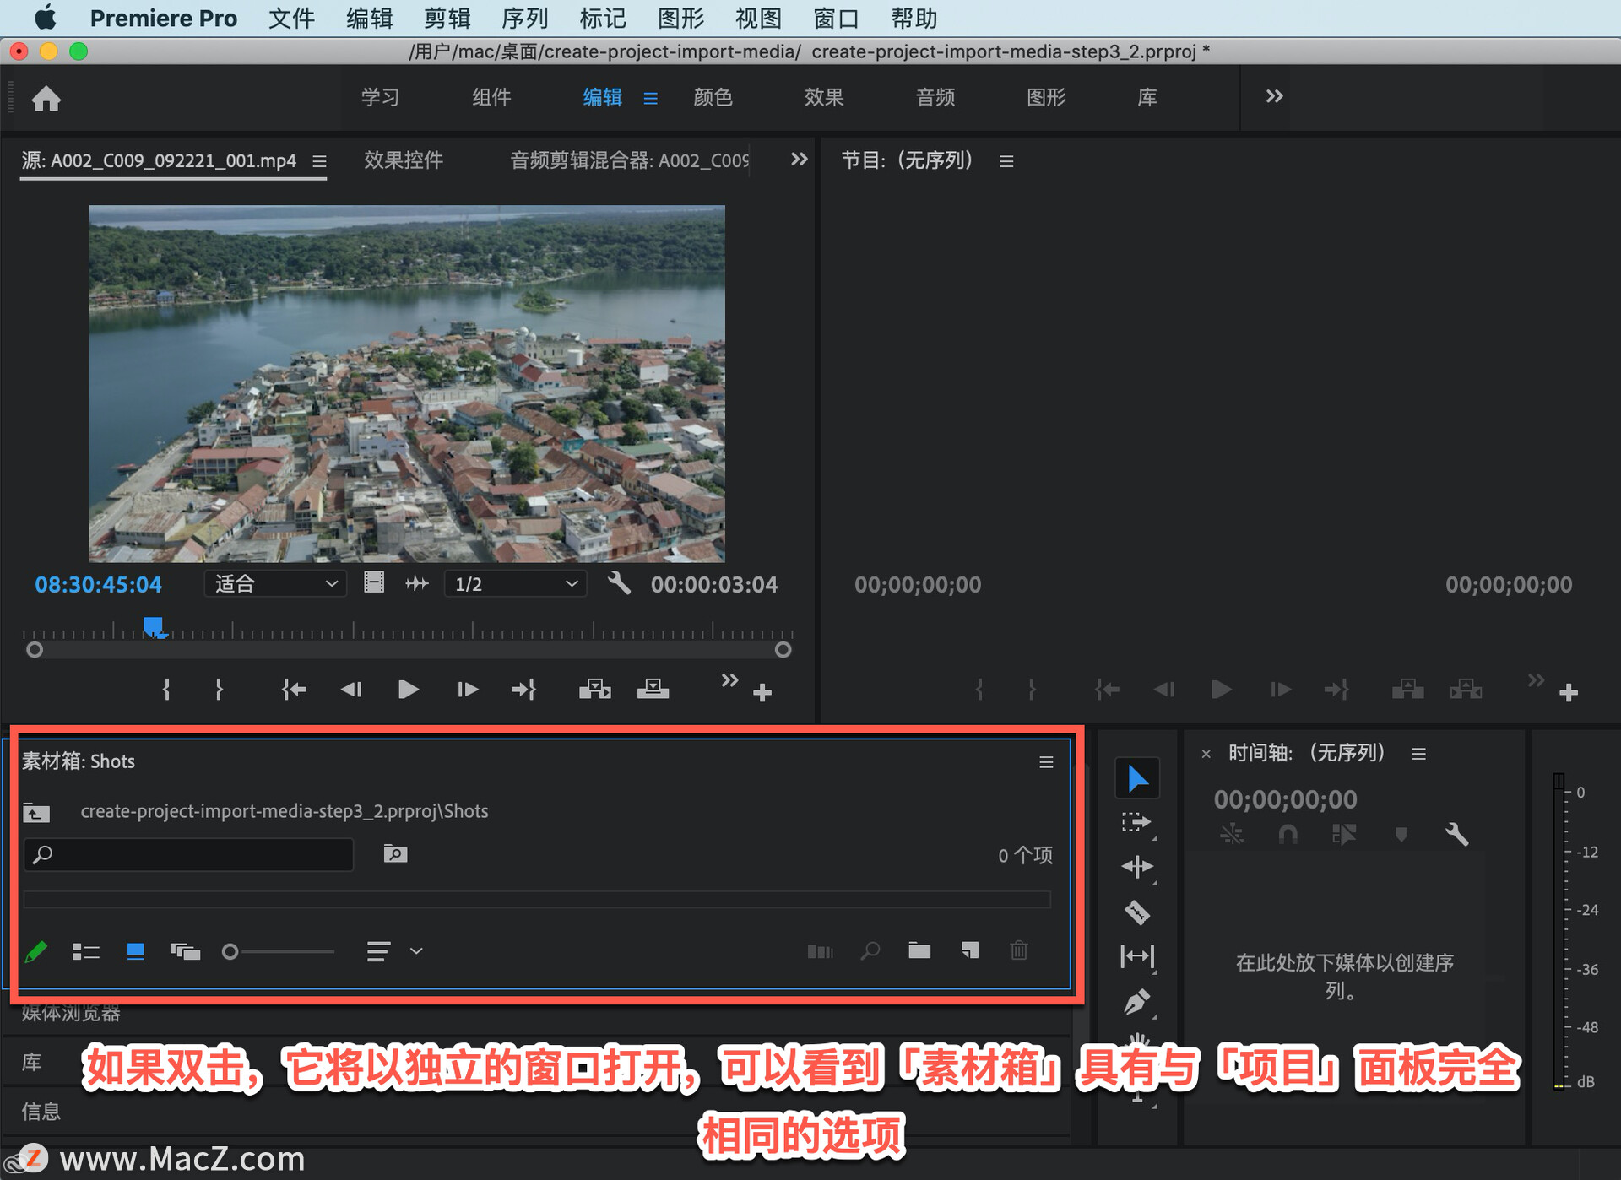Open Shots bin panel menu

(1046, 762)
